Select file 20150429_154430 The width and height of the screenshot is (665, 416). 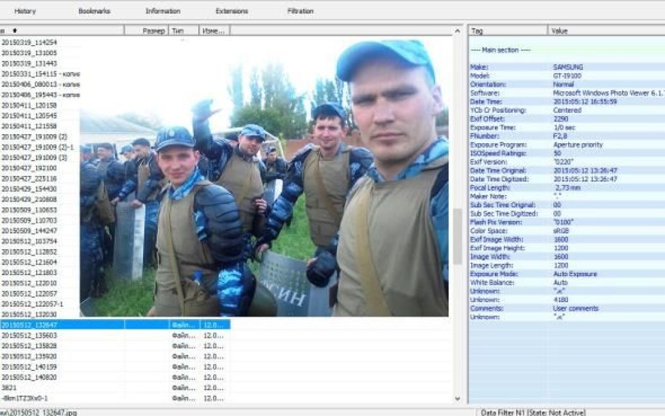29,189
